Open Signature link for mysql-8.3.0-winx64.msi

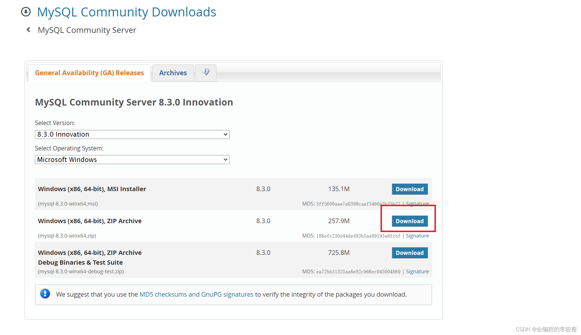point(417,204)
